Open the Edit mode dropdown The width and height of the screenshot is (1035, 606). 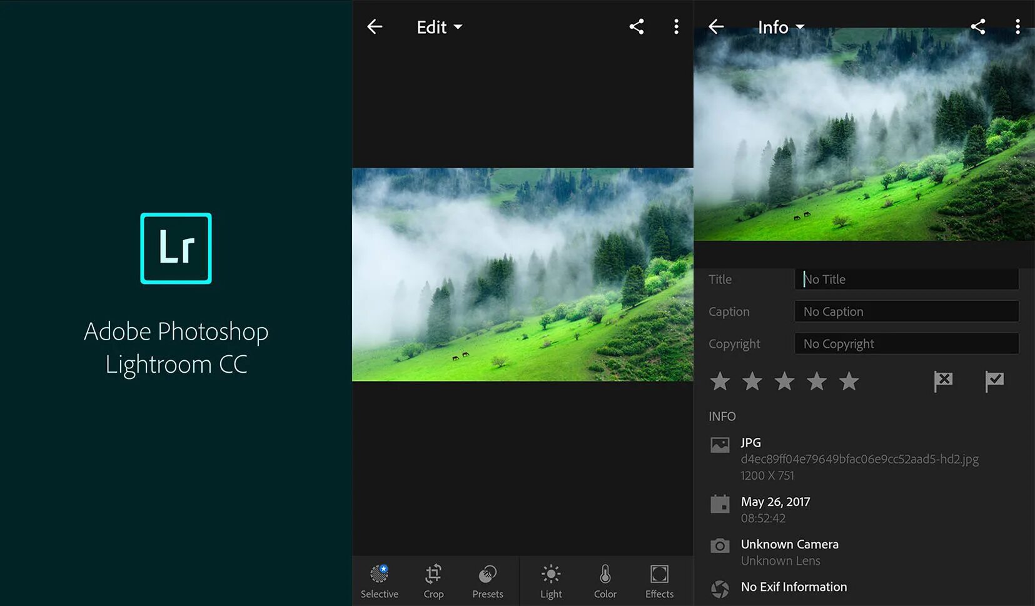point(438,26)
